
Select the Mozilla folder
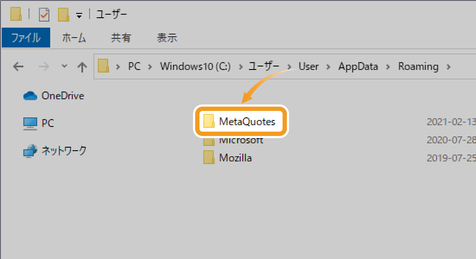235,158
